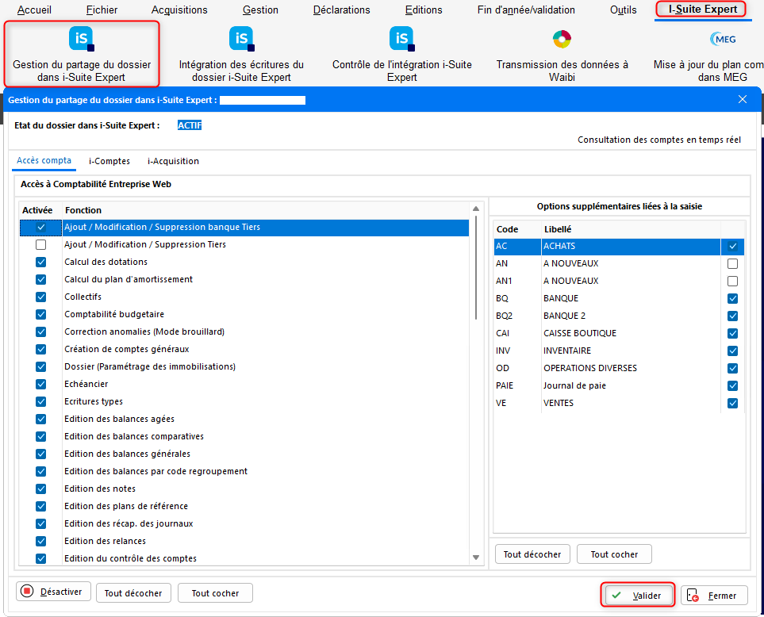764x617 pixels.
Task: Launch Contrôle de l'intégration i-Suite Expert
Action: (x=401, y=39)
